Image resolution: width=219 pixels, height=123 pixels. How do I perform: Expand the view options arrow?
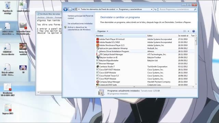click(x=188, y=31)
